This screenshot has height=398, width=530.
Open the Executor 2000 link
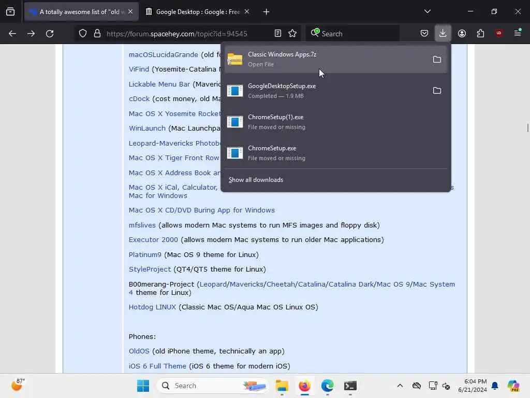pyautogui.click(x=153, y=239)
